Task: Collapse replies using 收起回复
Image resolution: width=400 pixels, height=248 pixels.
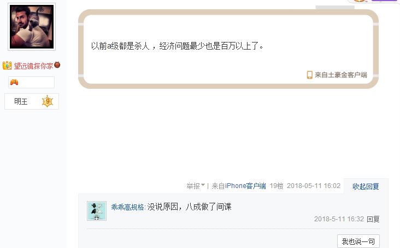Action: pyautogui.click(x=366, y=186)
